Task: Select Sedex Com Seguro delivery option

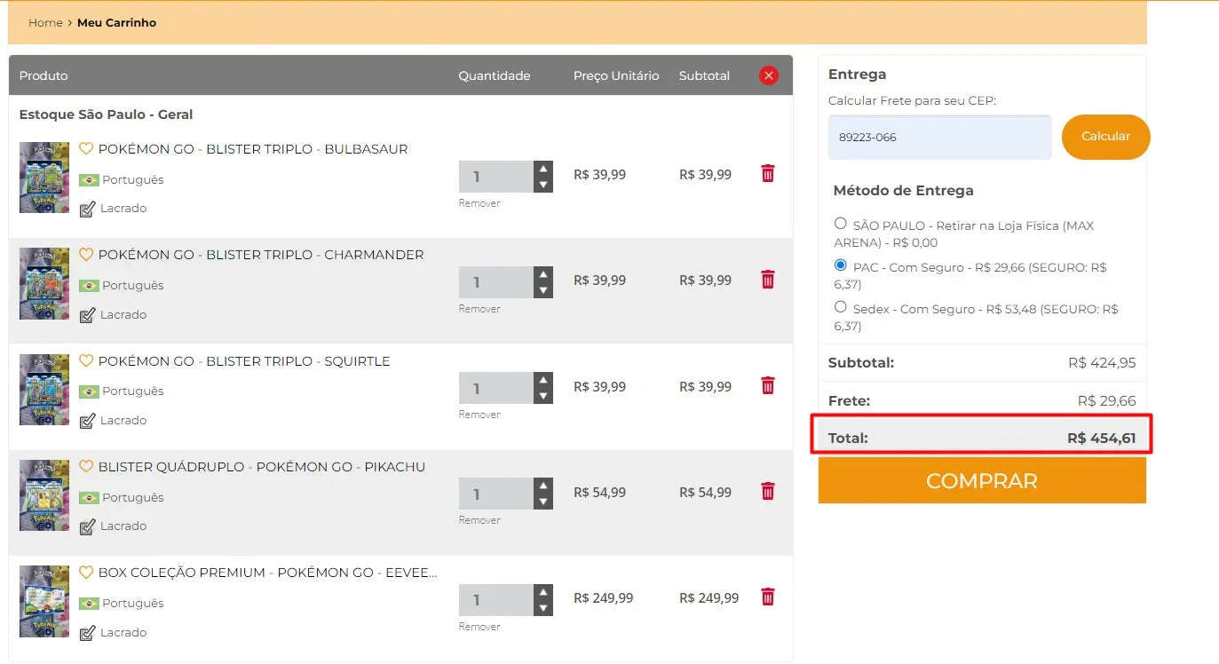Action: pos(840,307)
